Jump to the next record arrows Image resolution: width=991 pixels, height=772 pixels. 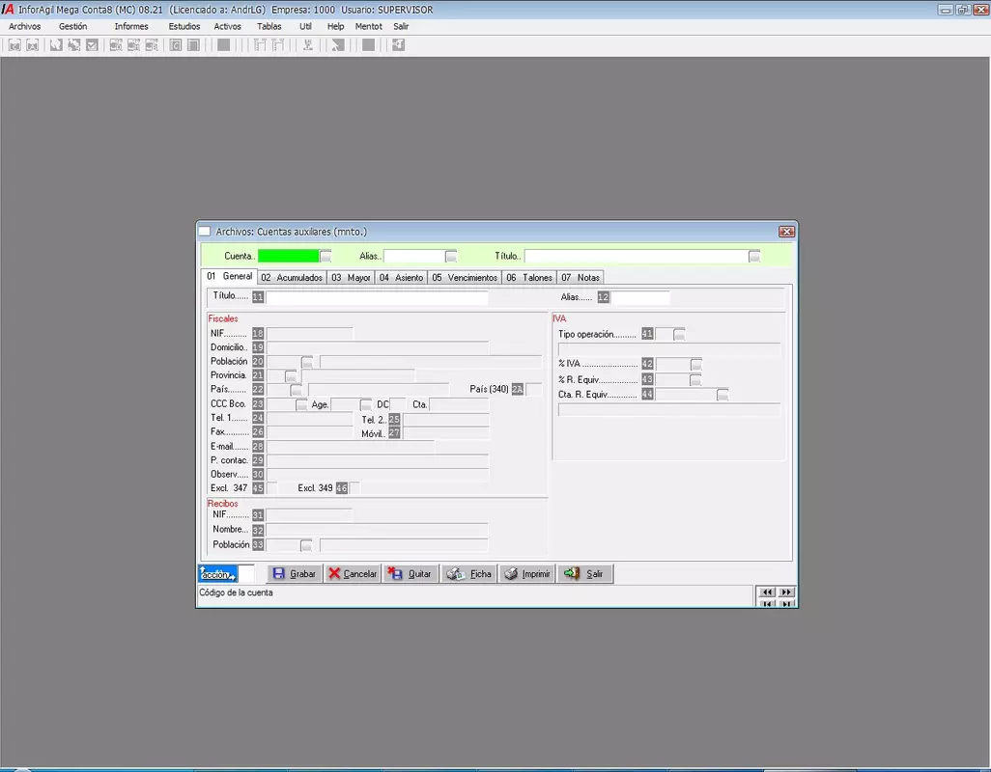pos(786,593)
